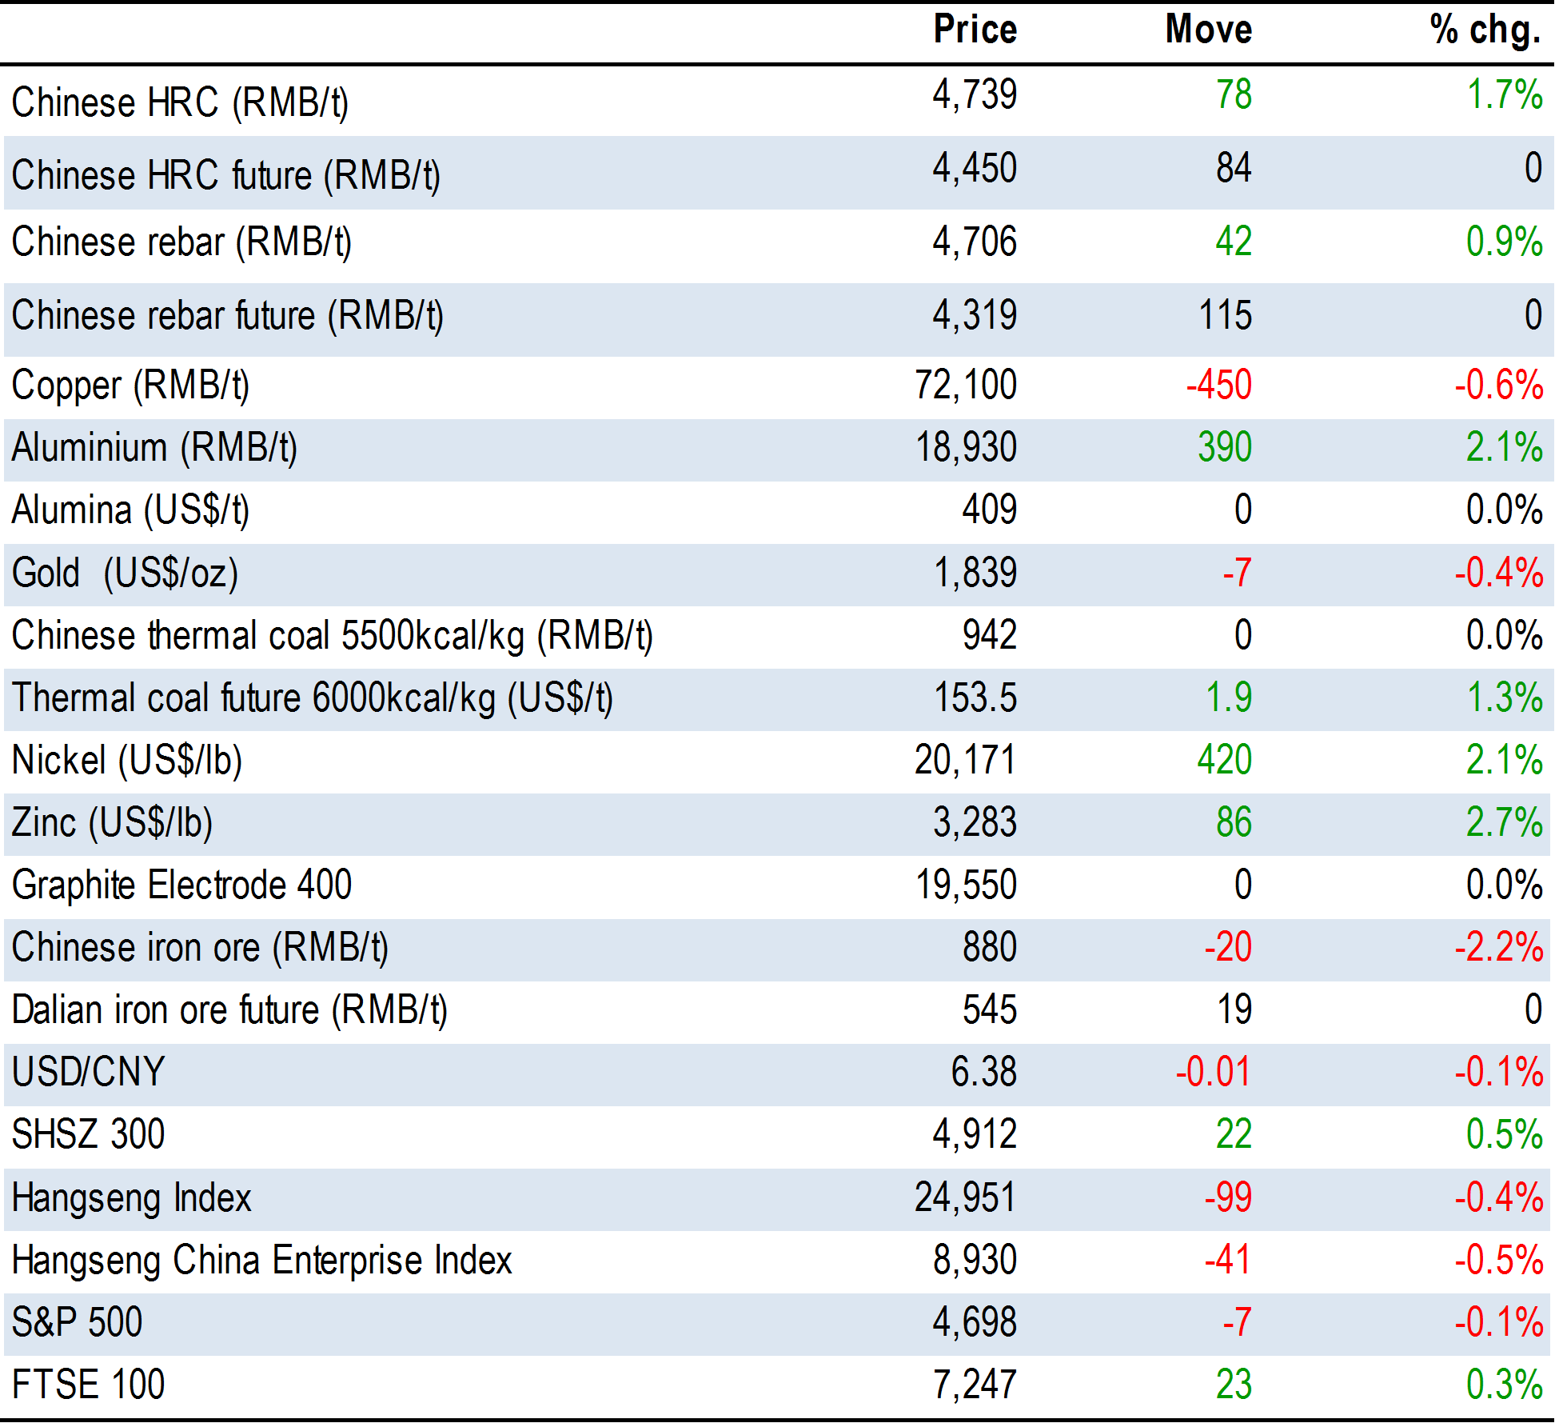Click the % chg. column header
Image resolution: width=1555 pixels, height=1423 pixels.
pos(1485,30)
